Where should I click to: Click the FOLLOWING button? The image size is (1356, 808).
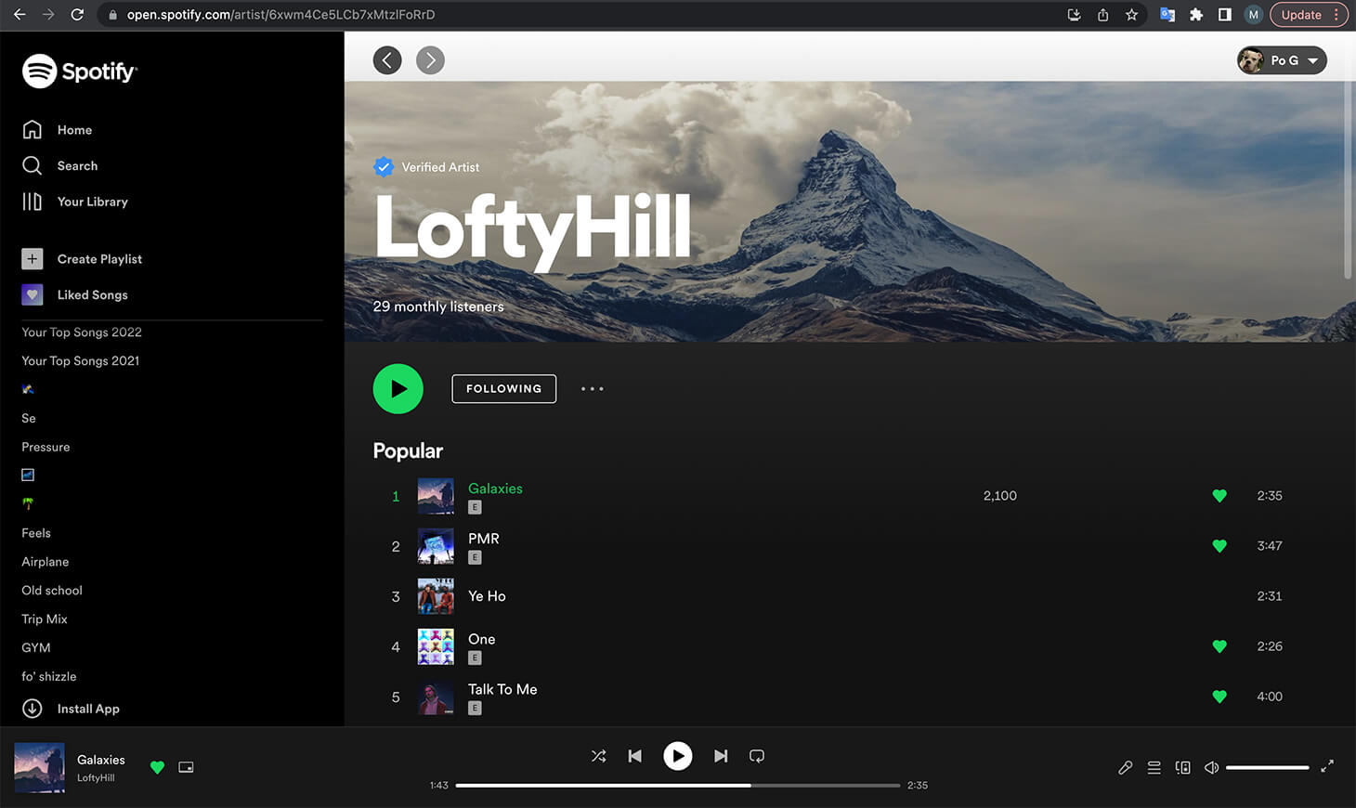[x=503, y=388]
